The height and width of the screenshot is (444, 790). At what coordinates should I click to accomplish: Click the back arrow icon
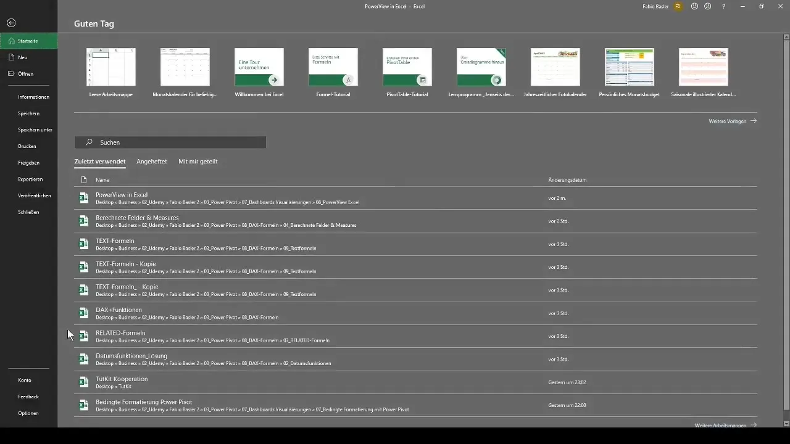click(11, 23)
